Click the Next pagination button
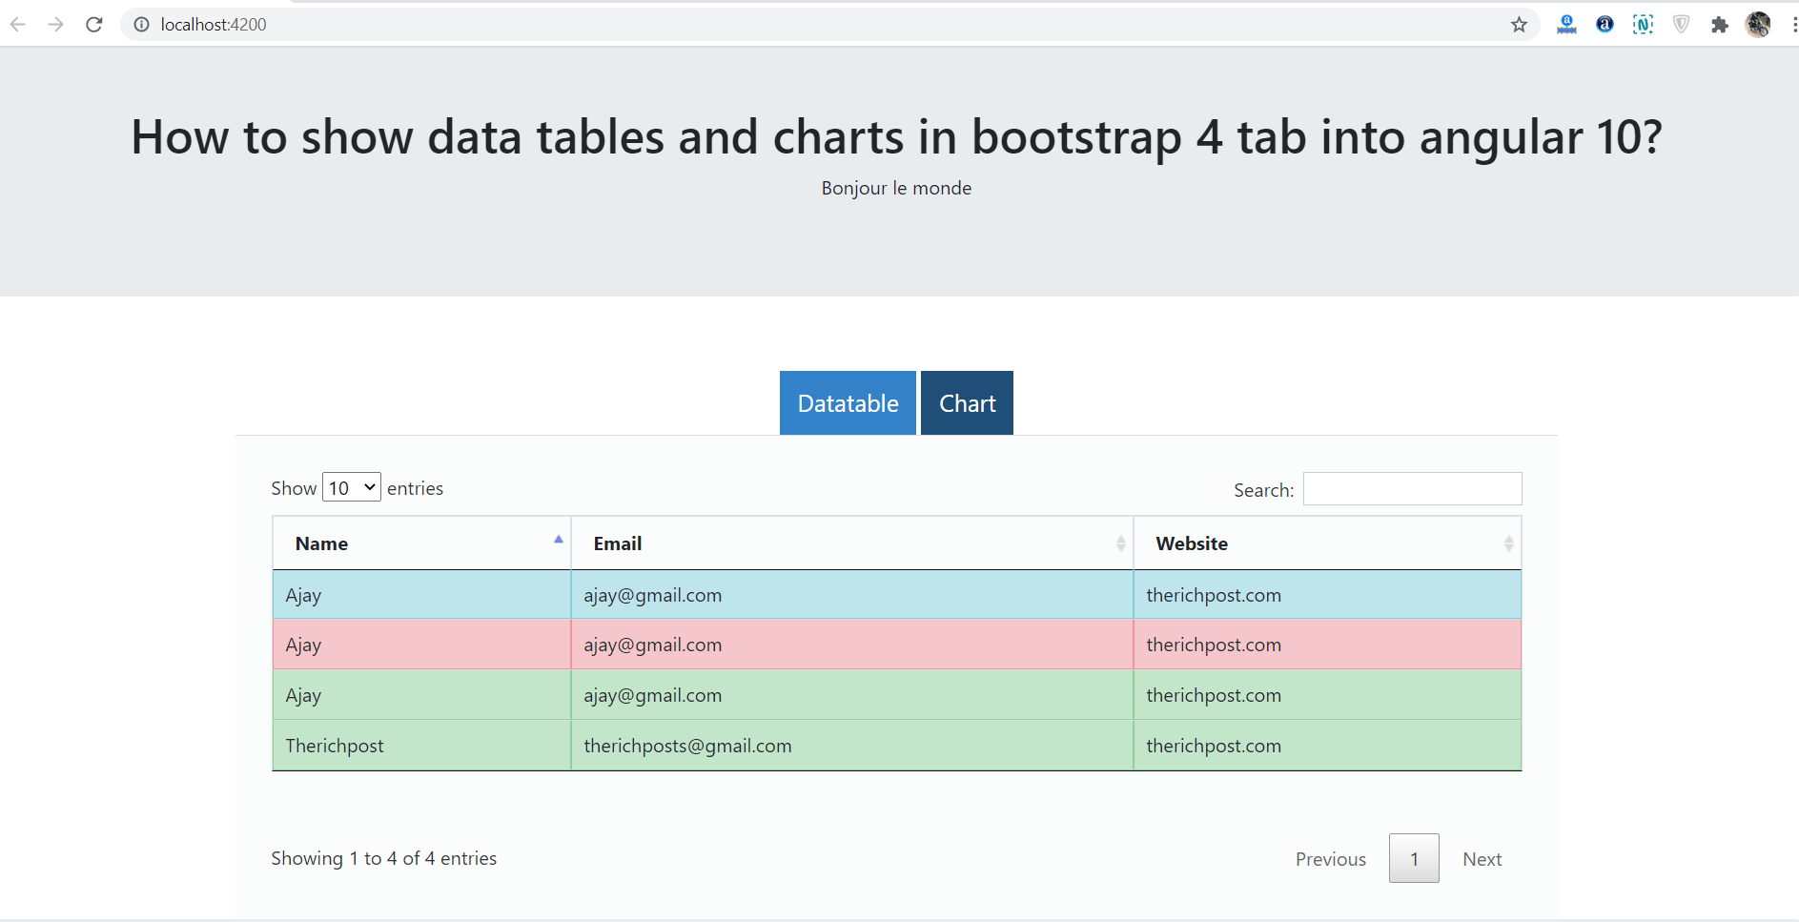 click(1482, 858)
